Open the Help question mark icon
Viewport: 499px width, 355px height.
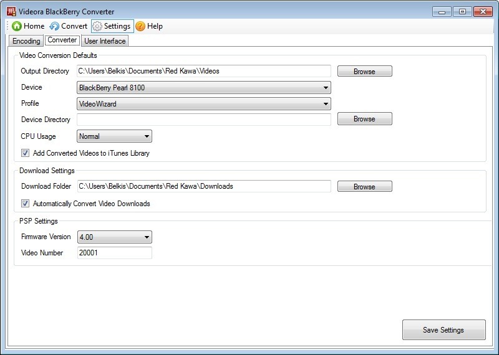(x=140, y=26)
